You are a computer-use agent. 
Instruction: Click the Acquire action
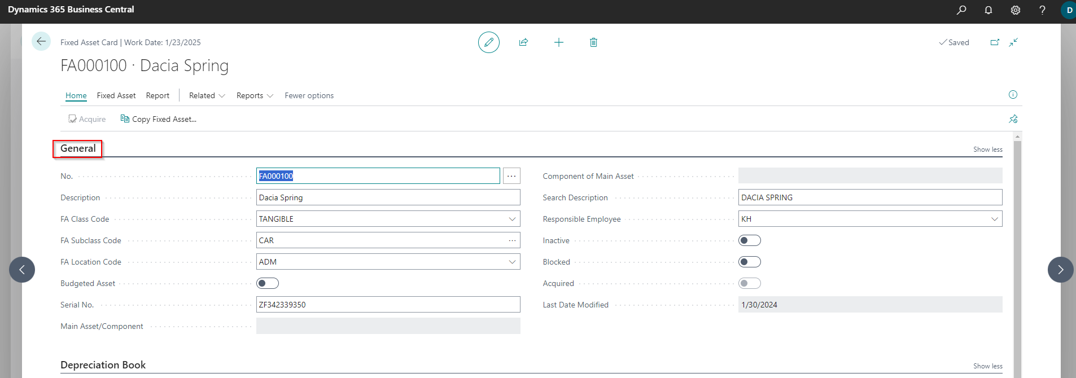coord(87,119)
